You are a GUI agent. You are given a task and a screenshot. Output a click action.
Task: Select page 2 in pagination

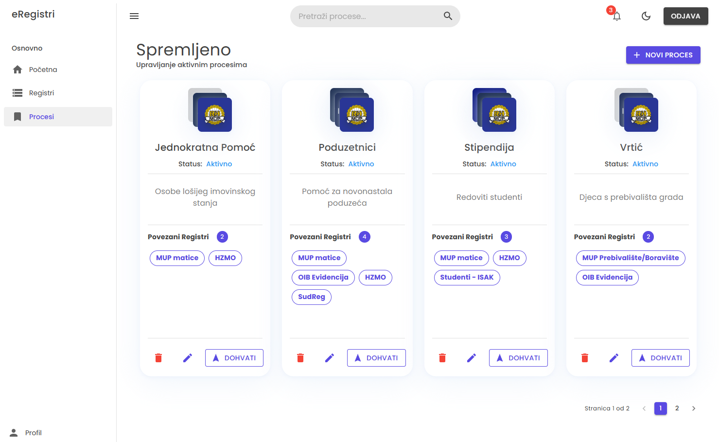click(677, 408)
